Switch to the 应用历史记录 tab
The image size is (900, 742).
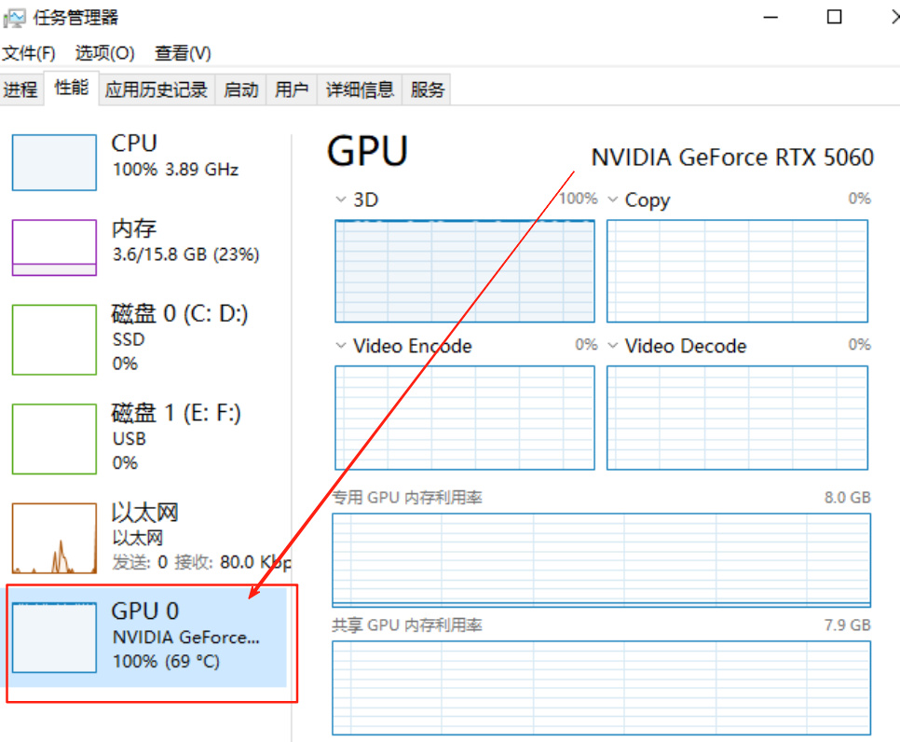[x=157, y=89]
